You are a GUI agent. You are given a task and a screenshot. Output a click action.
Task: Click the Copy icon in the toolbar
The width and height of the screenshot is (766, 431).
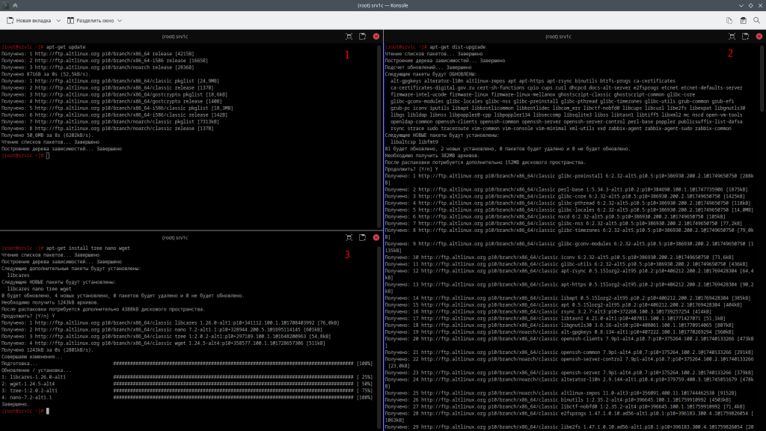pyautogui.click(x=729, y=20)
